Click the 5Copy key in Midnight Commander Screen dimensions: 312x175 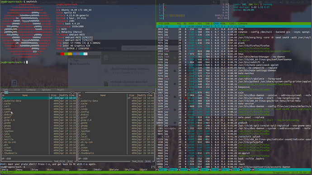point(66,170)
